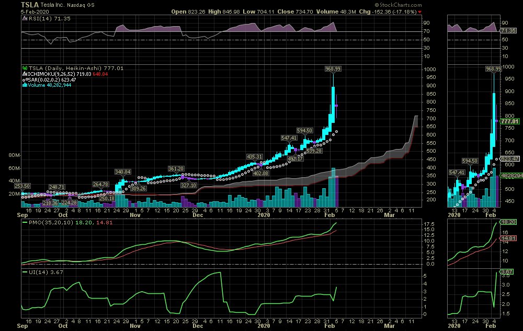Click the Volume 48,282,944 legend entry
The width and height of the screenshot is (523, 331).
pyautogui.click(x=49, y=85)
